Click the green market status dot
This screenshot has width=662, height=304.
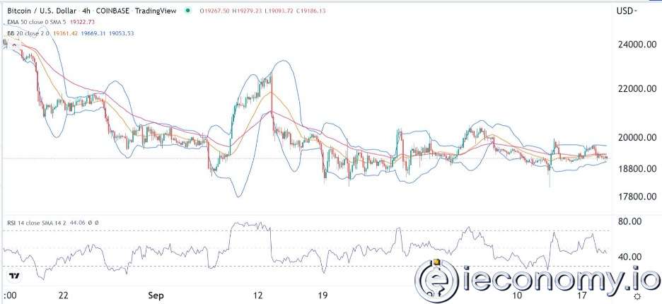[187, 11]
